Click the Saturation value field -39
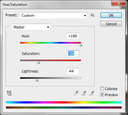The width and height of the screenshot is (128, 115). click(73, 54)
